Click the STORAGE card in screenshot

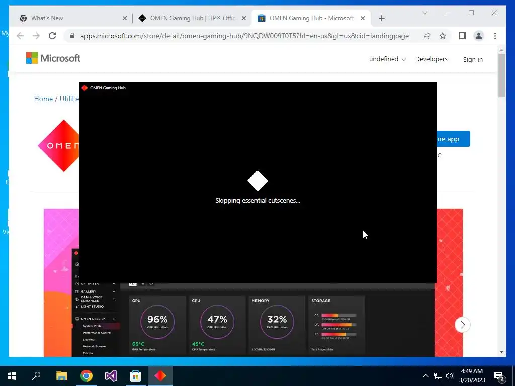pos(336,325)
